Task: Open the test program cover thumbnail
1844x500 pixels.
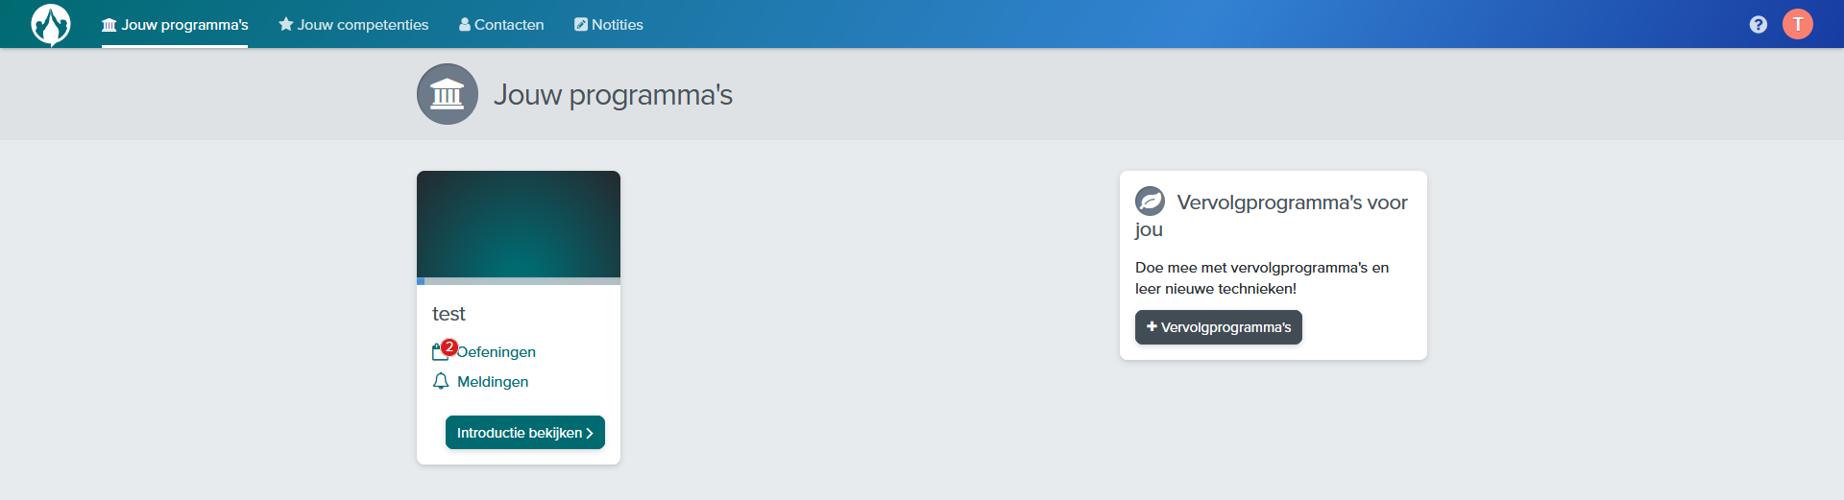Action: (519, 225)
